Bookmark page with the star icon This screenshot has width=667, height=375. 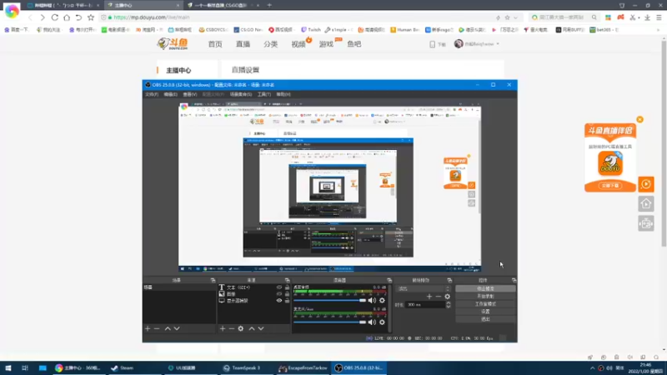point(91,17)
